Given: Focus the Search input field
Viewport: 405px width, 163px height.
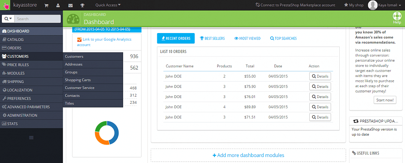Looking at the screenshot, I should click(x=38, y=19).
